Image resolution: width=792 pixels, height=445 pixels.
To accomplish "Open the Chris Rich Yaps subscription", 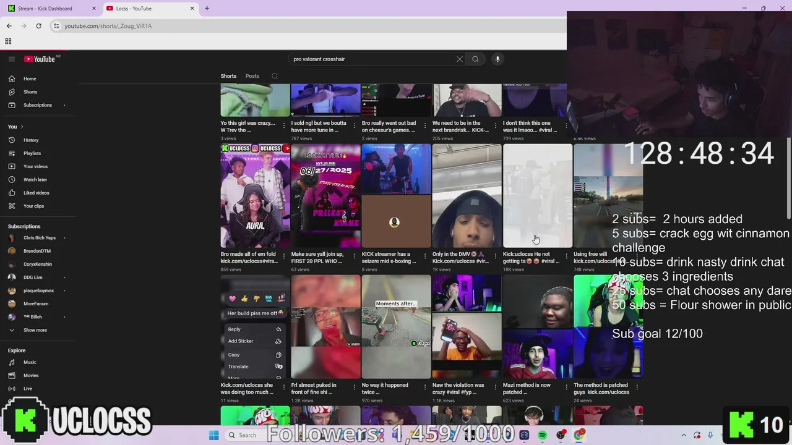I will click(x=38, y=238).
